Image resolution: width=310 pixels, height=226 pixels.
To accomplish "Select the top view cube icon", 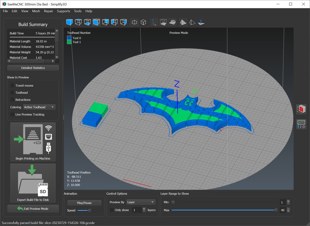I will pos(79,22).
